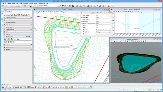Click the green circle icon in bottom toolbar

click(3, 87)
